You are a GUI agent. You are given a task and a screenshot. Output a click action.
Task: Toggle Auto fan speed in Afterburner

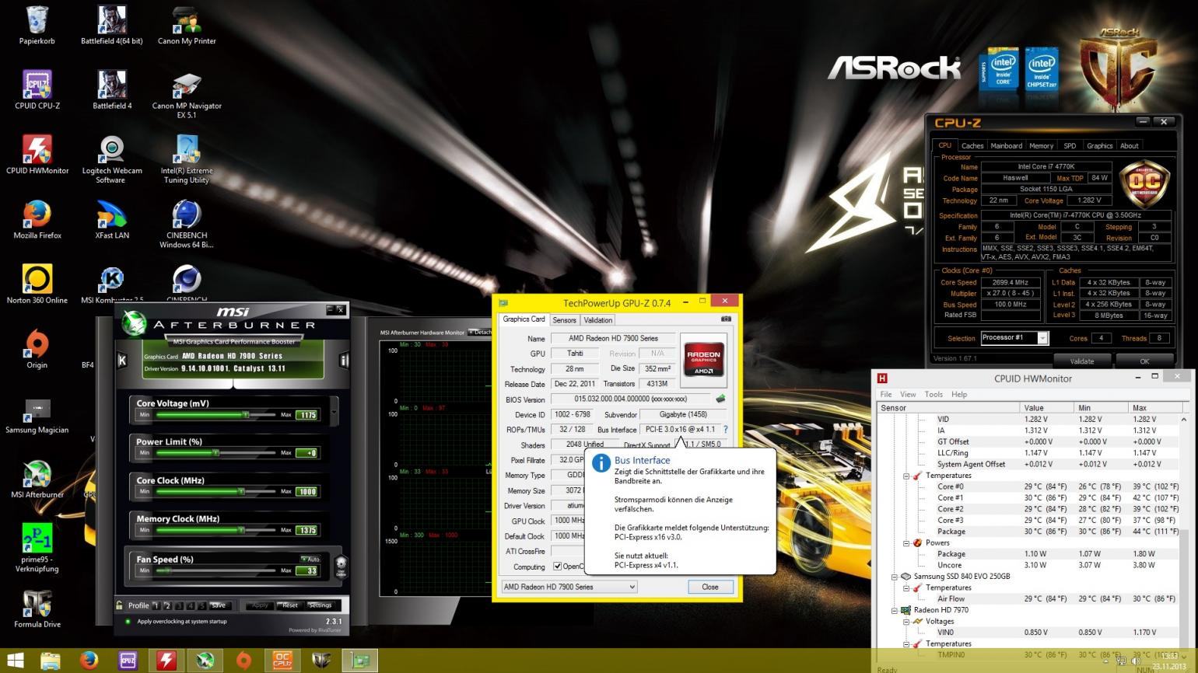[310, 559]
